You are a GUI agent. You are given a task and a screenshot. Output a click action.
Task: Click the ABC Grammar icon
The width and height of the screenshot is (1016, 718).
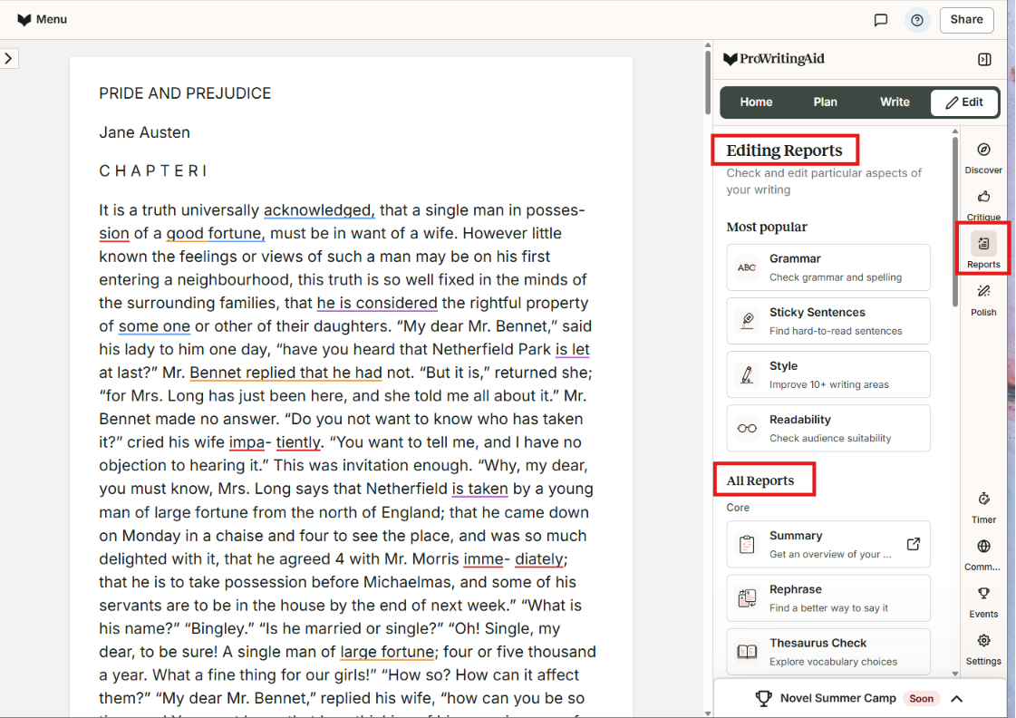pos(747,267)
